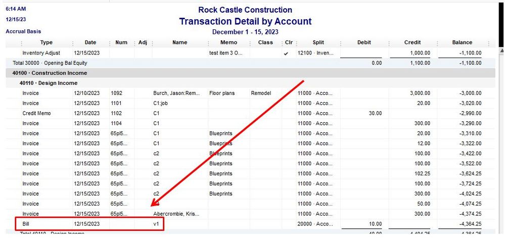
Task: Click the 'Floor plans' memo cell
Action: point(222,93)
